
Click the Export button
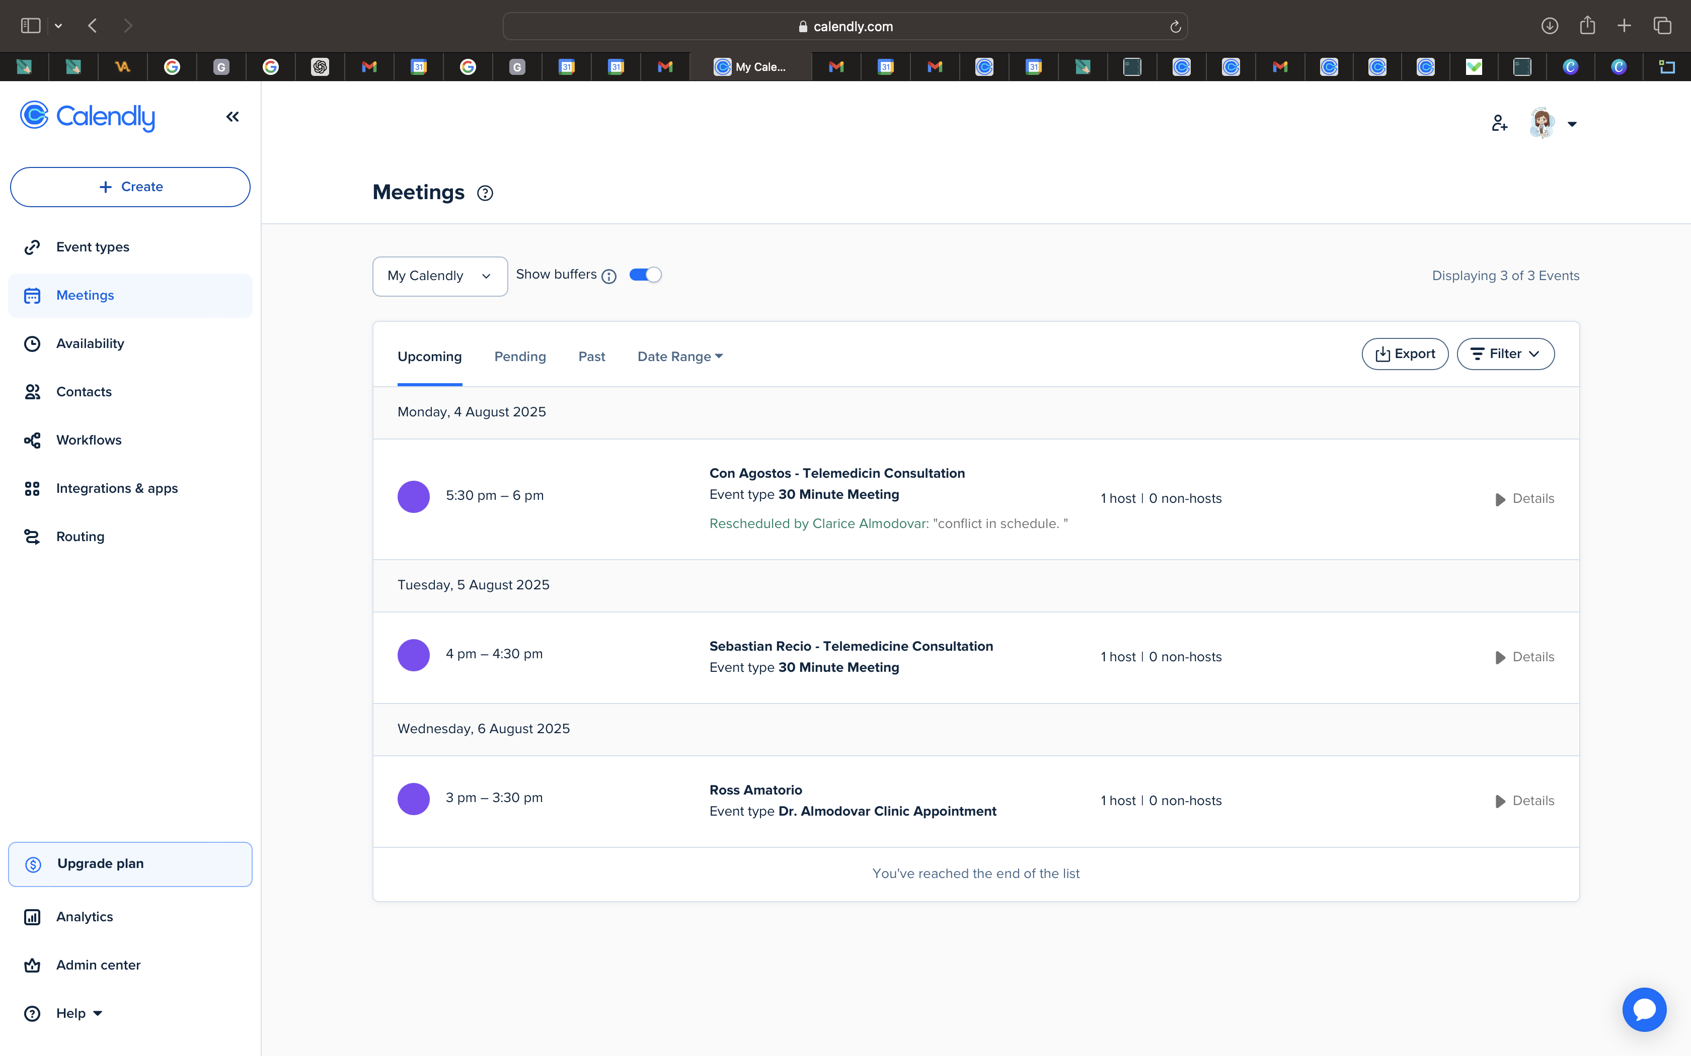(x=1405, y=354)
